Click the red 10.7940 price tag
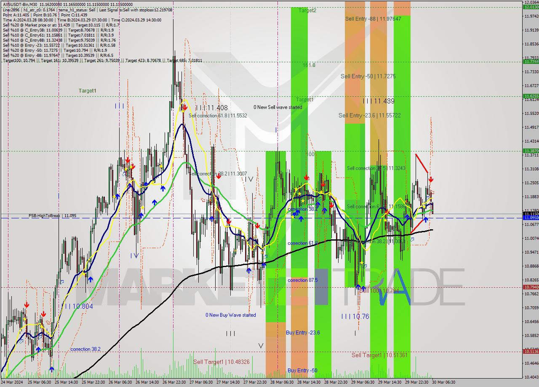Screen dimensions: 539x387 tap(531, 287)
